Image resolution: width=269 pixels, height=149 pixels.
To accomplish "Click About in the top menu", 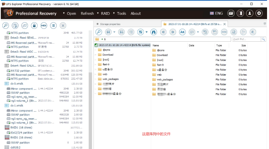I will [x=135, y=13].
